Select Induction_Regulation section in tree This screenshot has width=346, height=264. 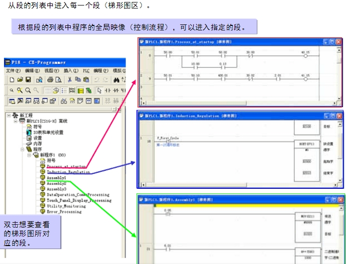[68, 172]
